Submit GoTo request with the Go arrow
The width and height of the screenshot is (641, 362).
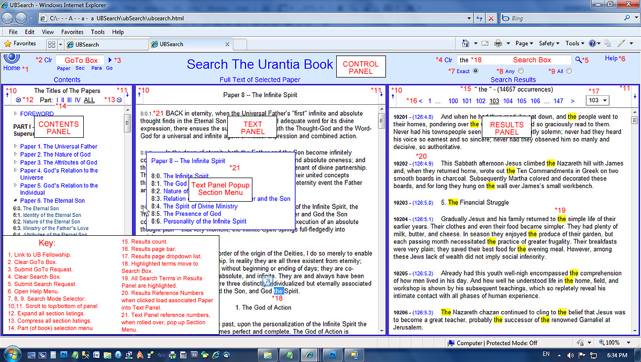(110, 60)
